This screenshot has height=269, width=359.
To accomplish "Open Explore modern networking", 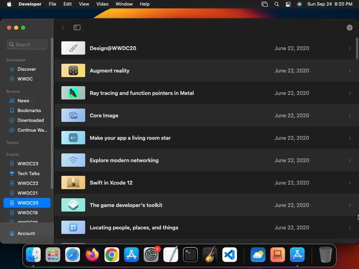I will (124, 160).
